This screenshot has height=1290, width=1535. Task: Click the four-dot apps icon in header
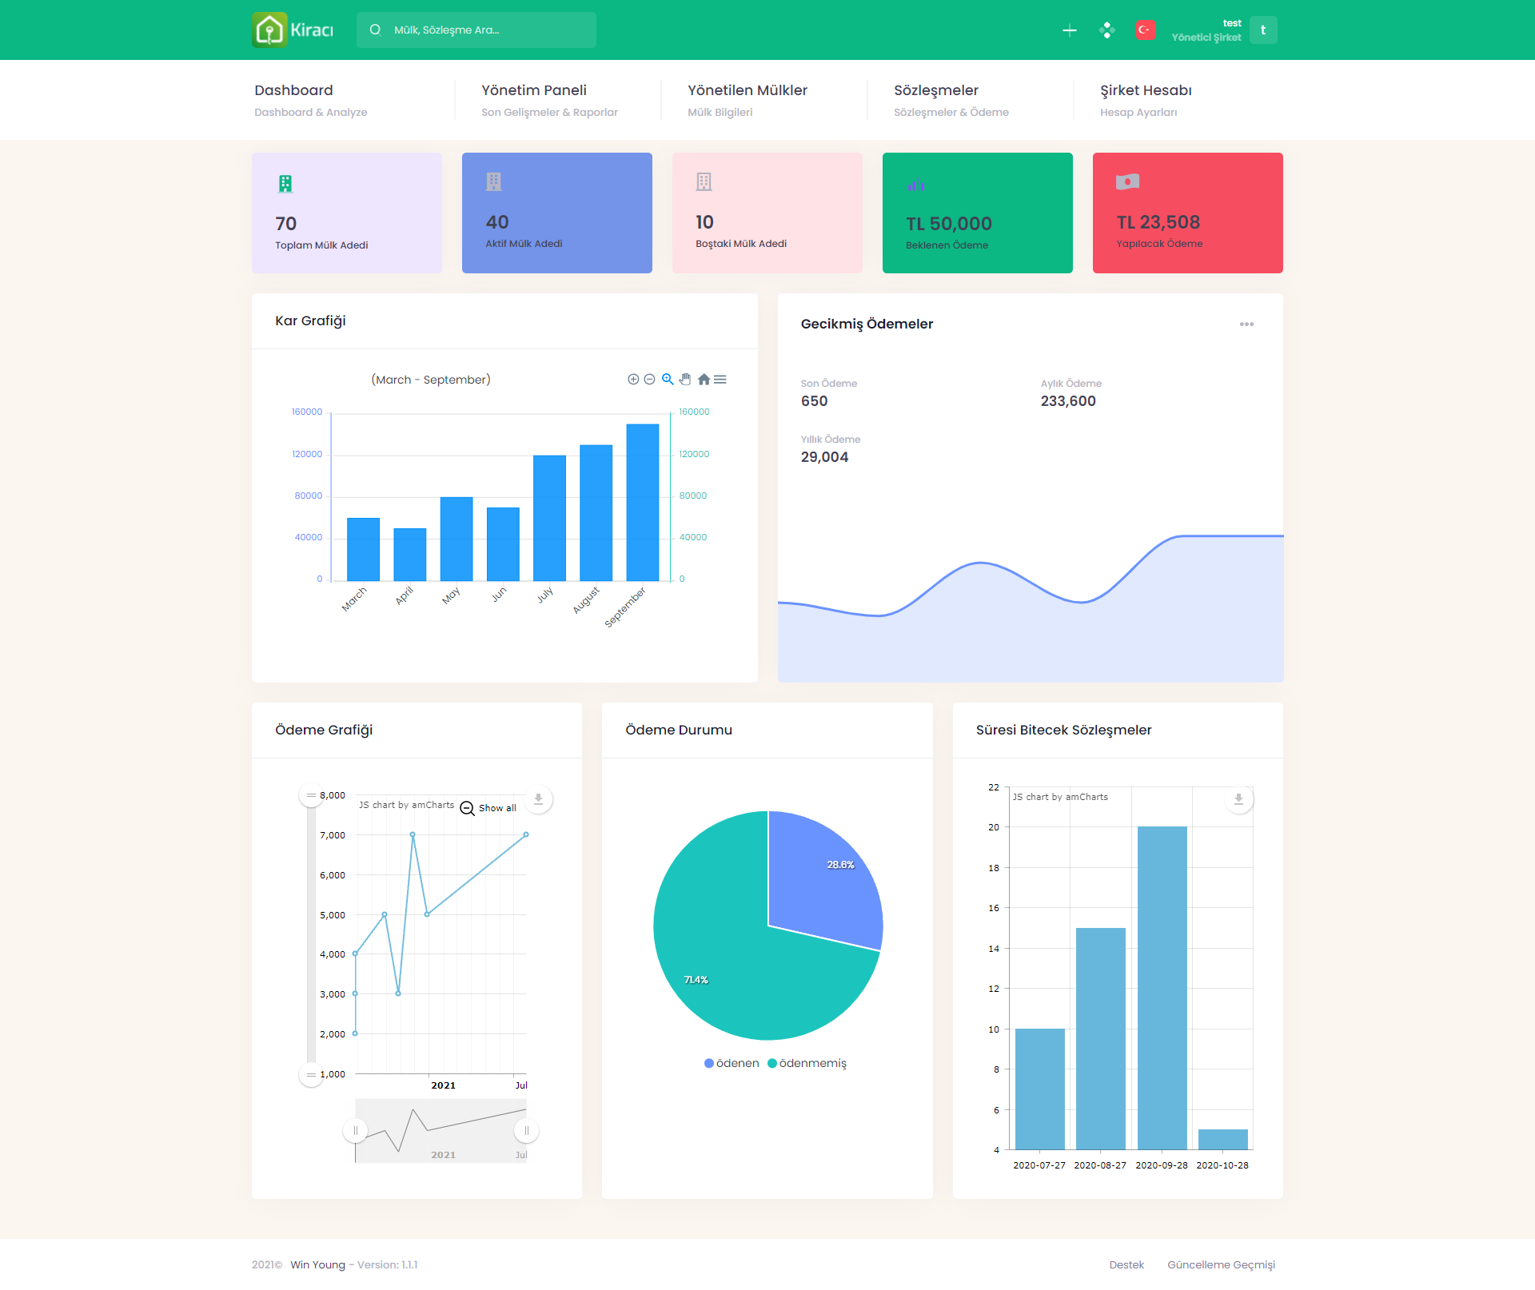click(1106, 30)
